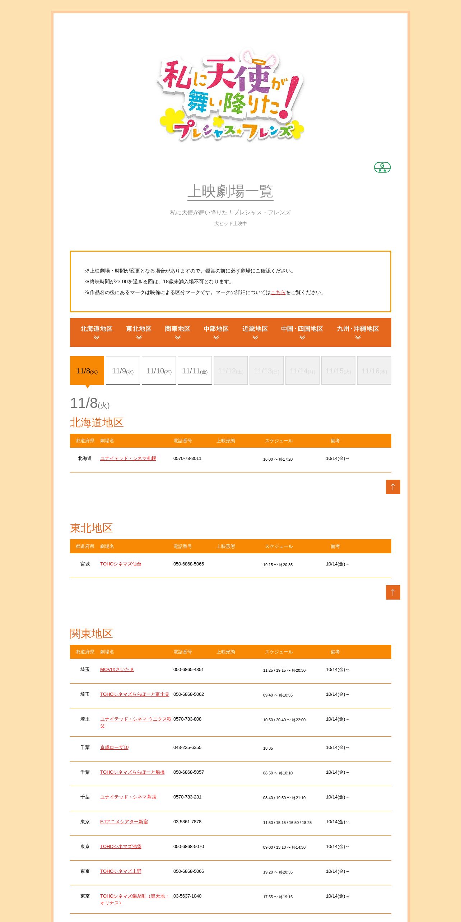This screenshot has height=922, width=461.
Task: Open ユナイテッド・シネマ幕張 link
Action: (x=128, y=797)
